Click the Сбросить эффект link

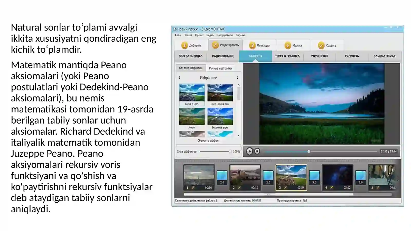208,141
